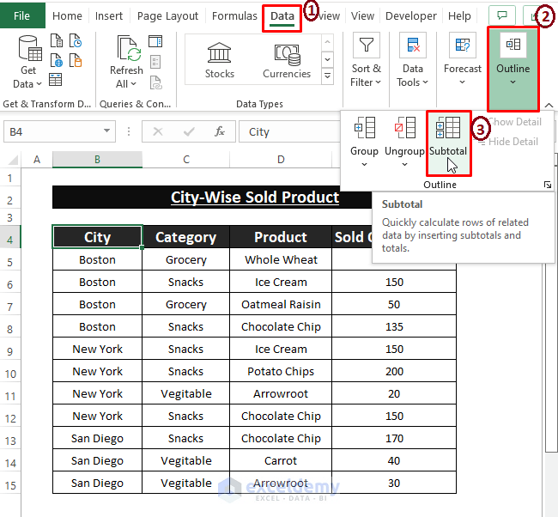
Task: Select the City header cell
Action: (98, 237)
